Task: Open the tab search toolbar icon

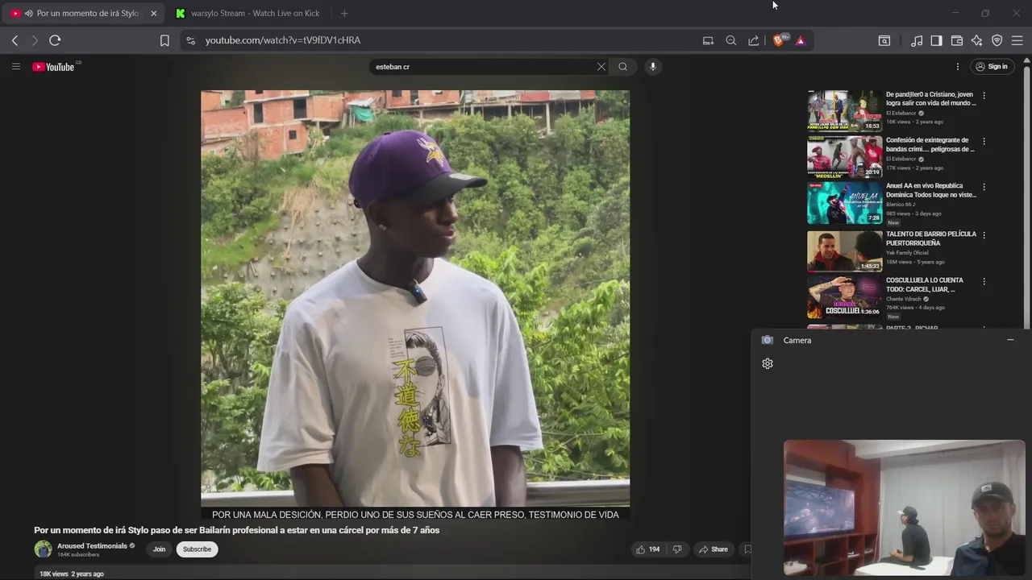Action: coord(884,40)
